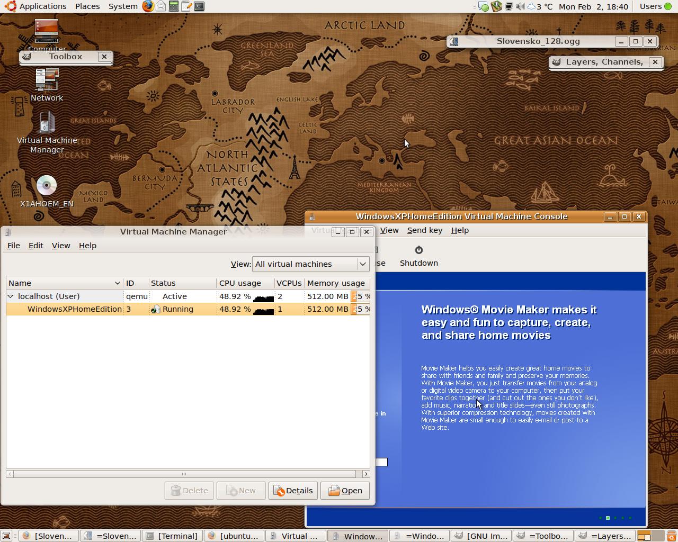Collapse the localhost (User) tree row
Image resolution: width=678 pixels, height=542 pixels.
[11, 296]
